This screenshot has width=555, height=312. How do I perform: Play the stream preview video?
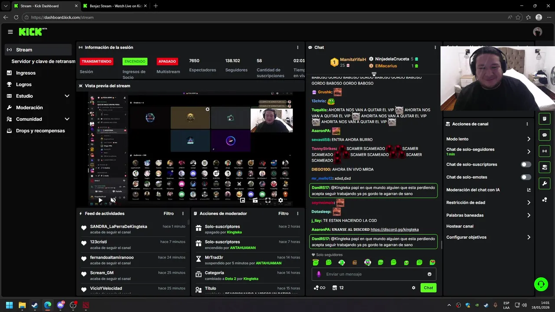click(100, 200)
